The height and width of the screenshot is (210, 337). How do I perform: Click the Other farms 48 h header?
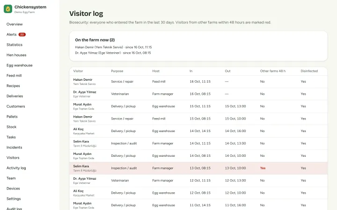[273, 71]
